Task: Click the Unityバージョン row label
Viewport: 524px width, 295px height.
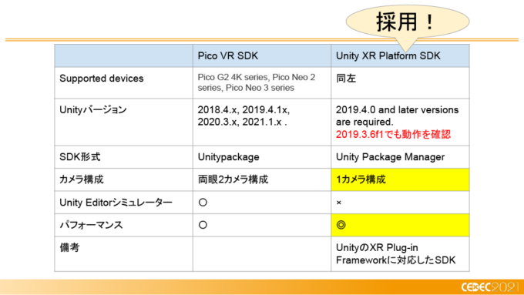Action: 93,109
